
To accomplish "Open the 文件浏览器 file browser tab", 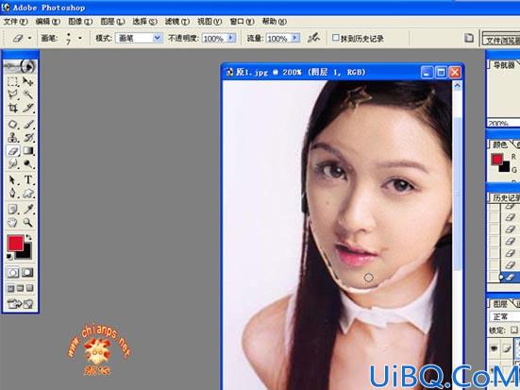I will coord(501,40).
